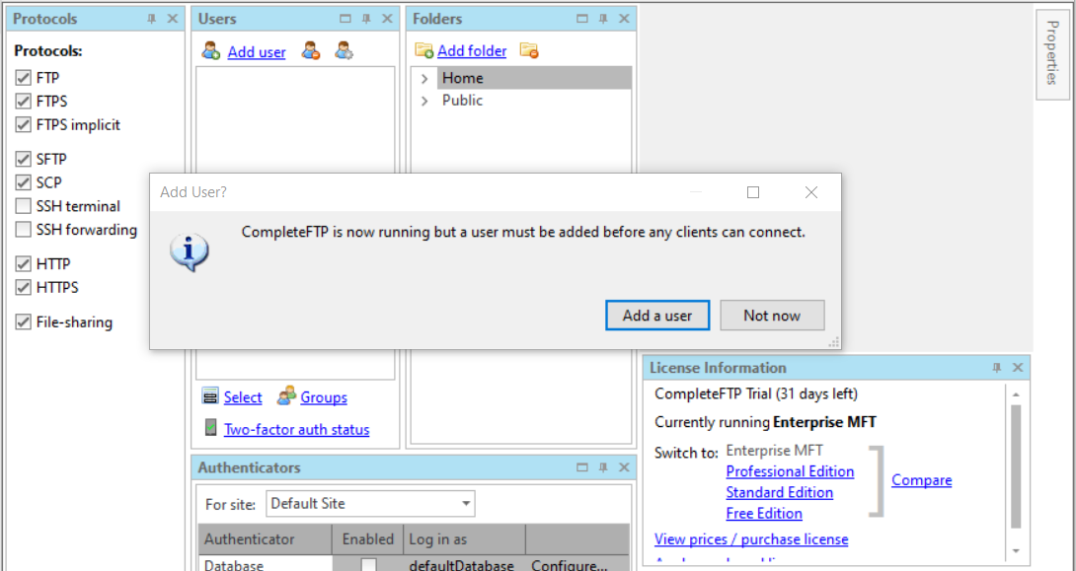This screenshot has height=571, width=1076.
Task: Click the Groups people icon
Action: click(x=287, y=396)
